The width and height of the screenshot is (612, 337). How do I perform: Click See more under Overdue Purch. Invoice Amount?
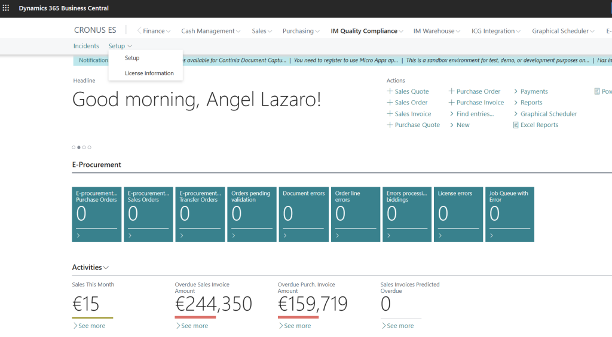coord(295,326)
